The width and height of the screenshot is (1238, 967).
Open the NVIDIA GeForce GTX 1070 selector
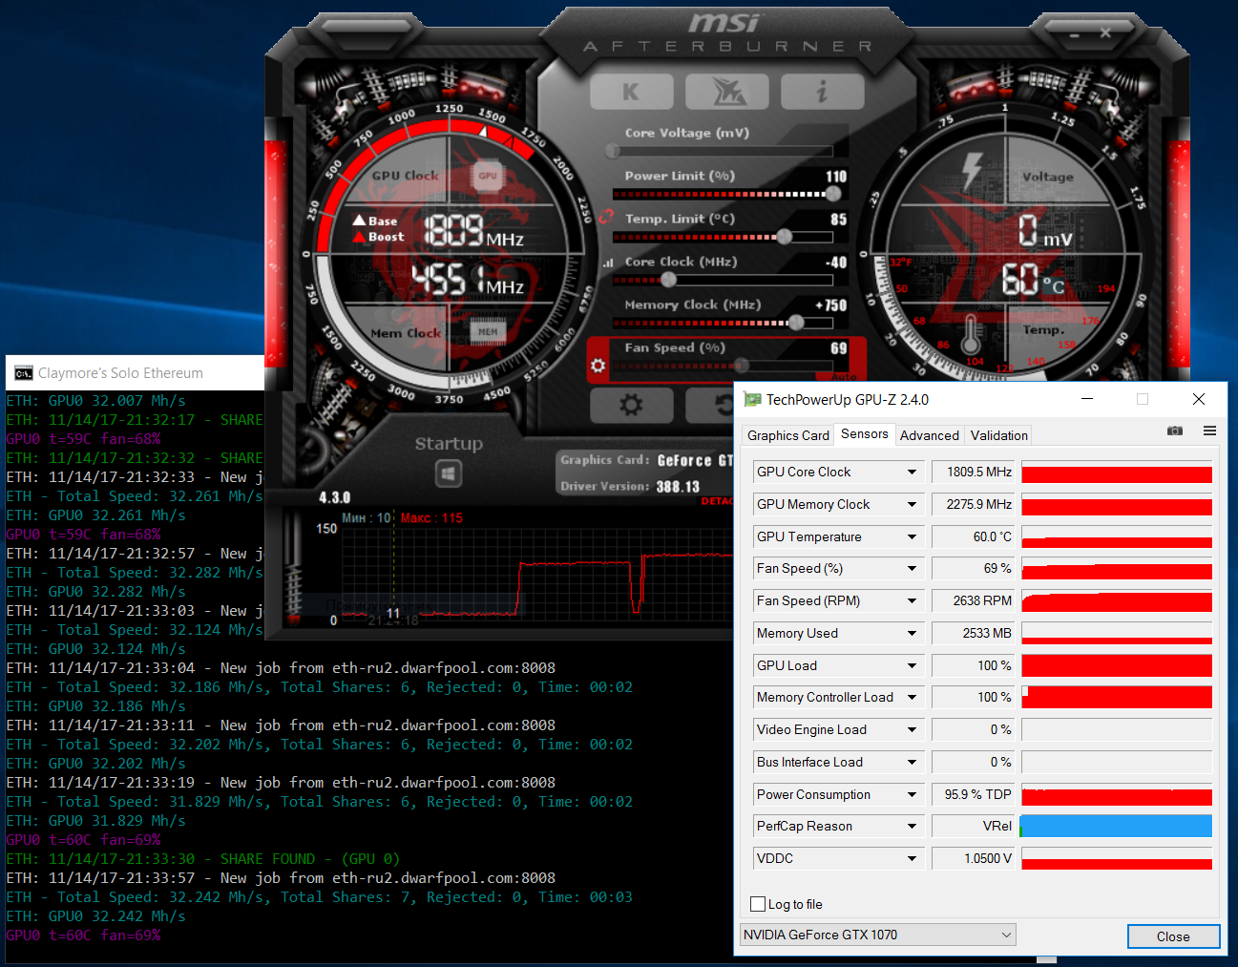(877, 935)
